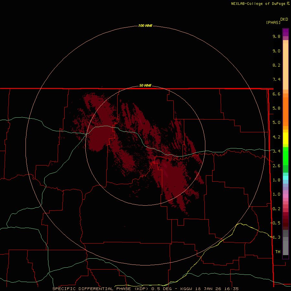Click the 7.4 scale value
The height and width of the screenshot is (291, 291).
tap(276, 80)
